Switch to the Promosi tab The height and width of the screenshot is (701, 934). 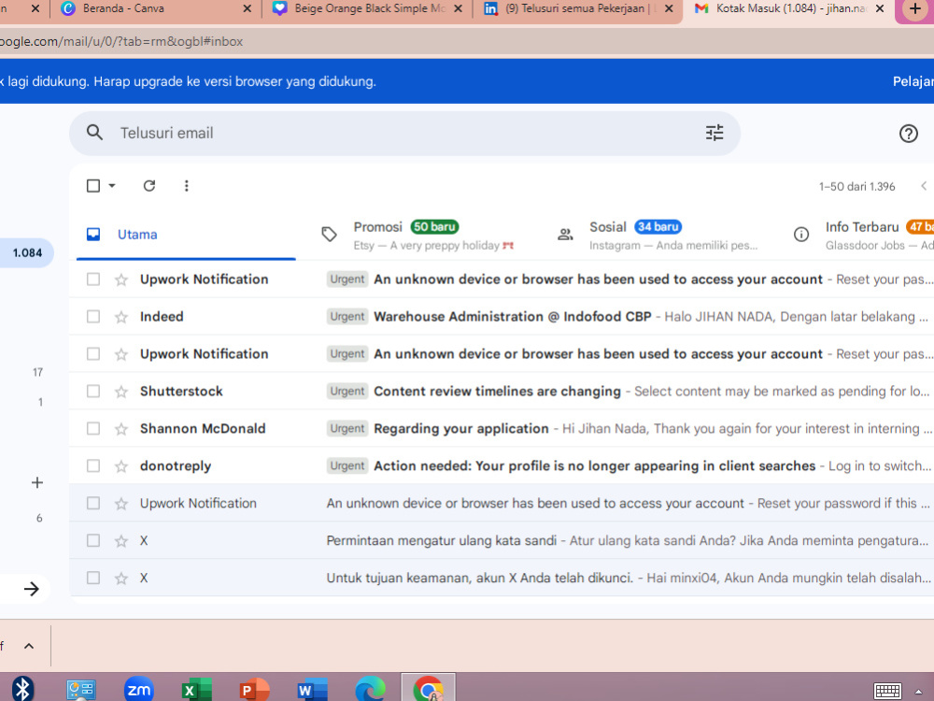pos(422,236)
